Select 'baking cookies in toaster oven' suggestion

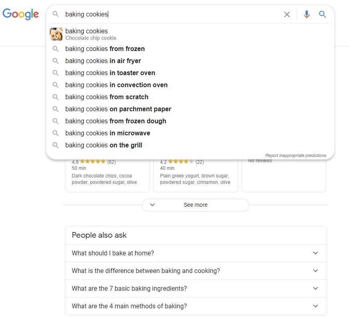click(110, 73)
